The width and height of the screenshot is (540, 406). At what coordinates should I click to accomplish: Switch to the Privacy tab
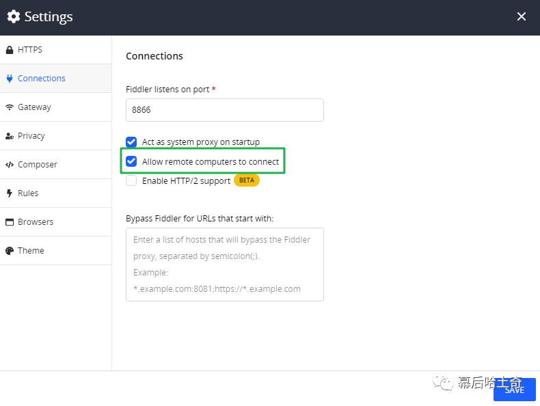pyautogui.click(x=56, y=136)
